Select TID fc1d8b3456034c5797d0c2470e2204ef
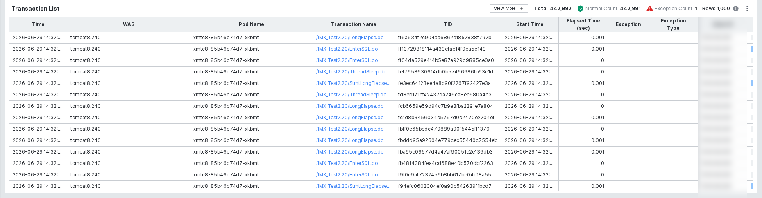Screen dimensions: 762x198 [x=446, y=118]
